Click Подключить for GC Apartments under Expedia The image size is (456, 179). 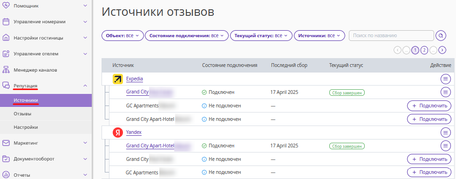[429, 106]
